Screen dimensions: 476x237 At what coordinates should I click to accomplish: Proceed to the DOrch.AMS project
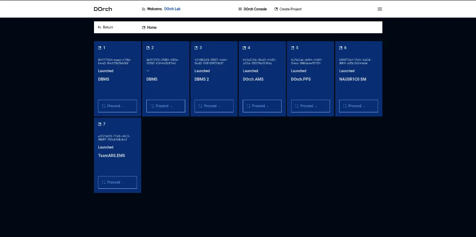coord(262,106)
